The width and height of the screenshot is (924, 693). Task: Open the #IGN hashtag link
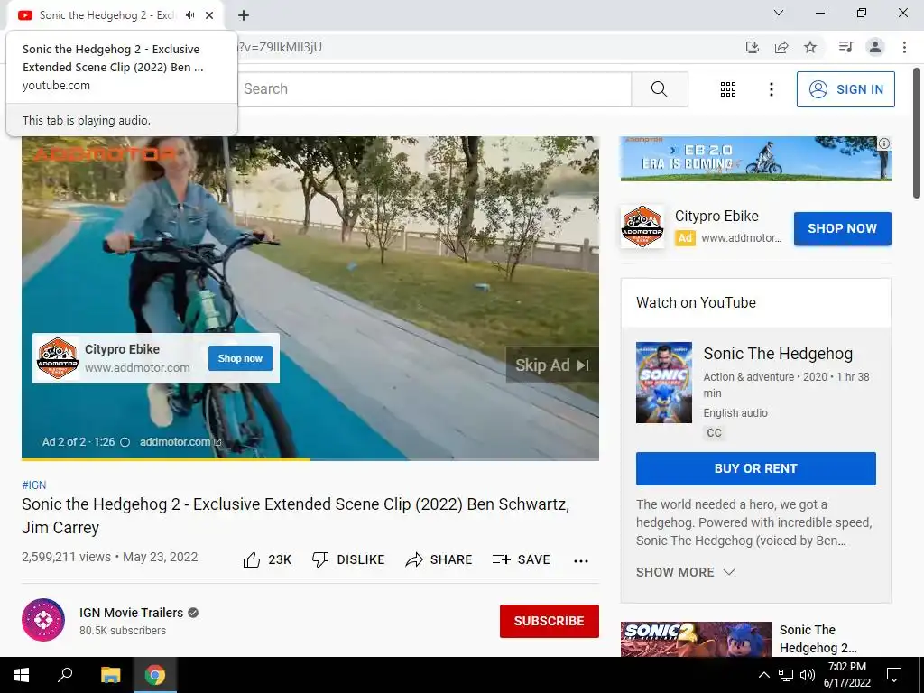(x=33, y=485)
